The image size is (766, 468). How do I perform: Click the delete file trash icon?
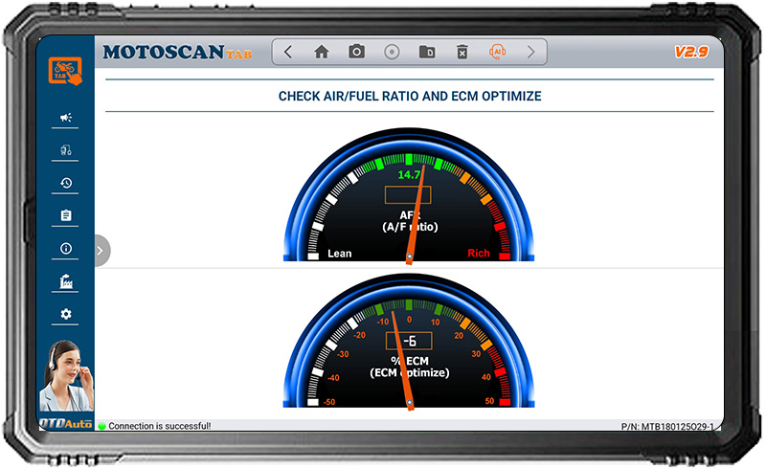click(462, 52)
